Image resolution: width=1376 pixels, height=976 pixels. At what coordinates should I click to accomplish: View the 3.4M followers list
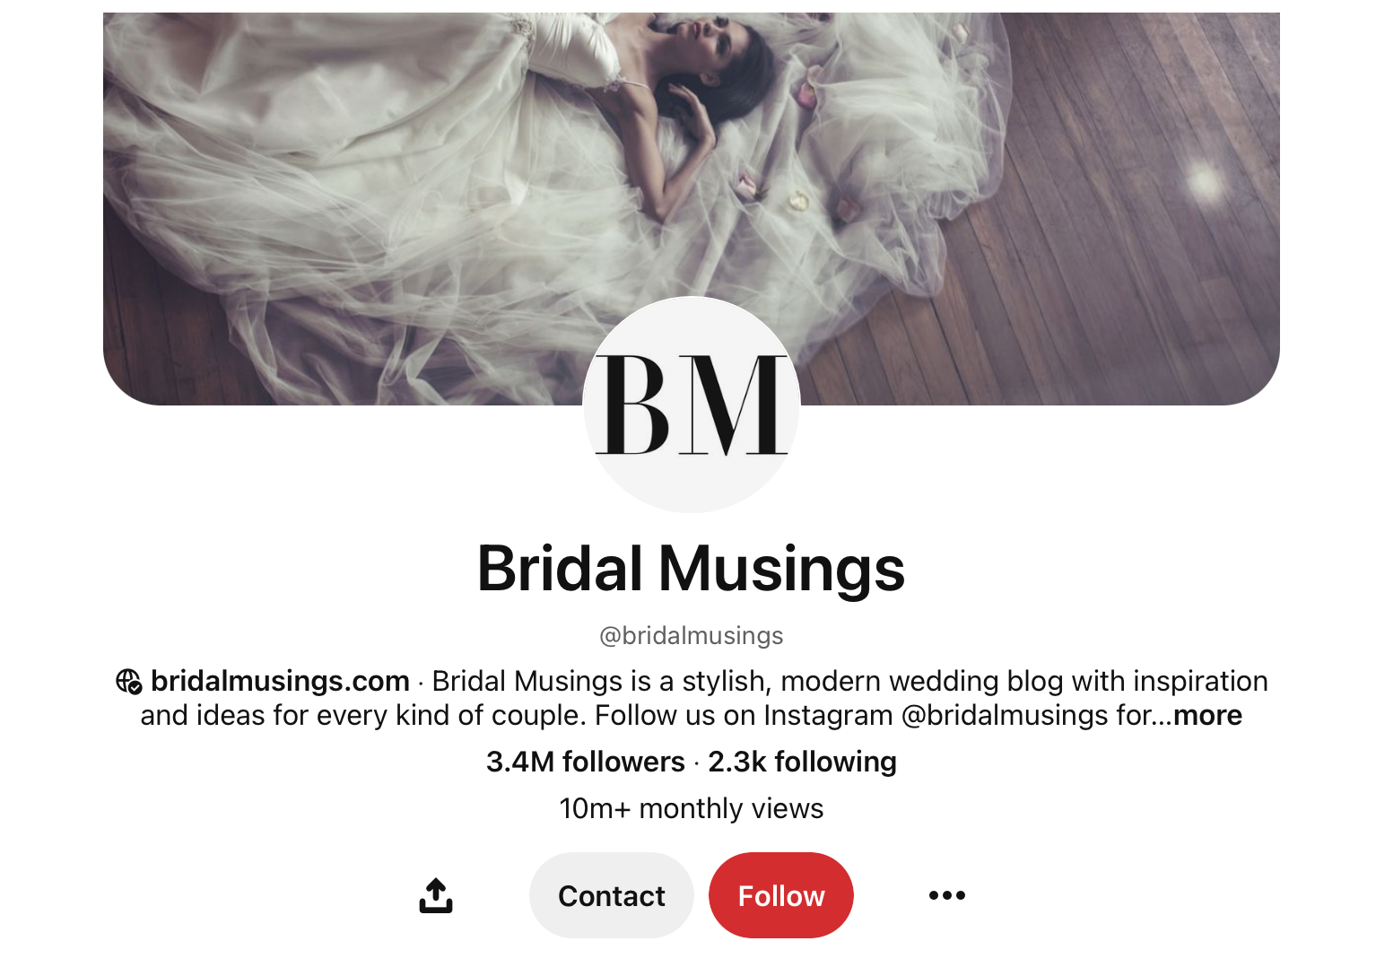[x=585, y=762]
